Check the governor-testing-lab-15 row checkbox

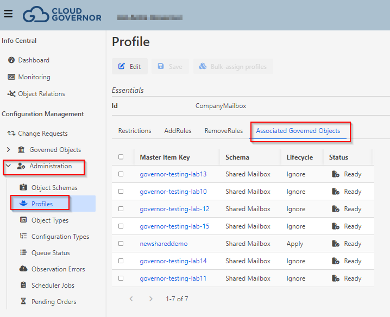121,226
